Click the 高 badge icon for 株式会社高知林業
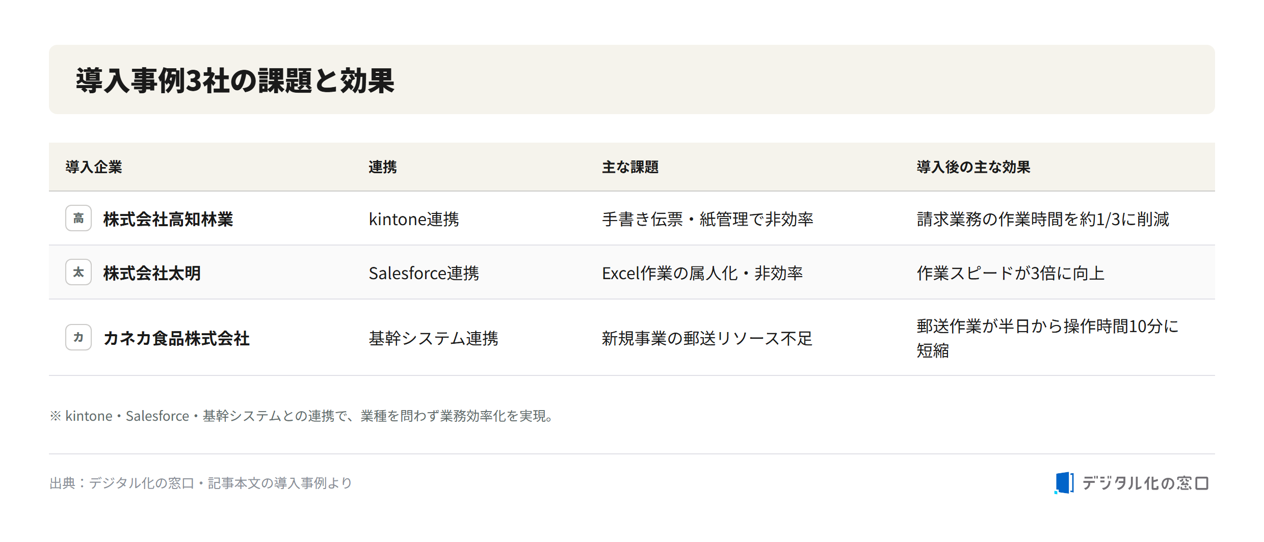Screen dimensions: 1264x542 click(x=78, y=218)
